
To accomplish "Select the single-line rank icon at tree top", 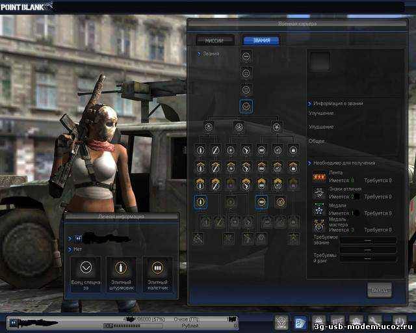I will [246, 57].
